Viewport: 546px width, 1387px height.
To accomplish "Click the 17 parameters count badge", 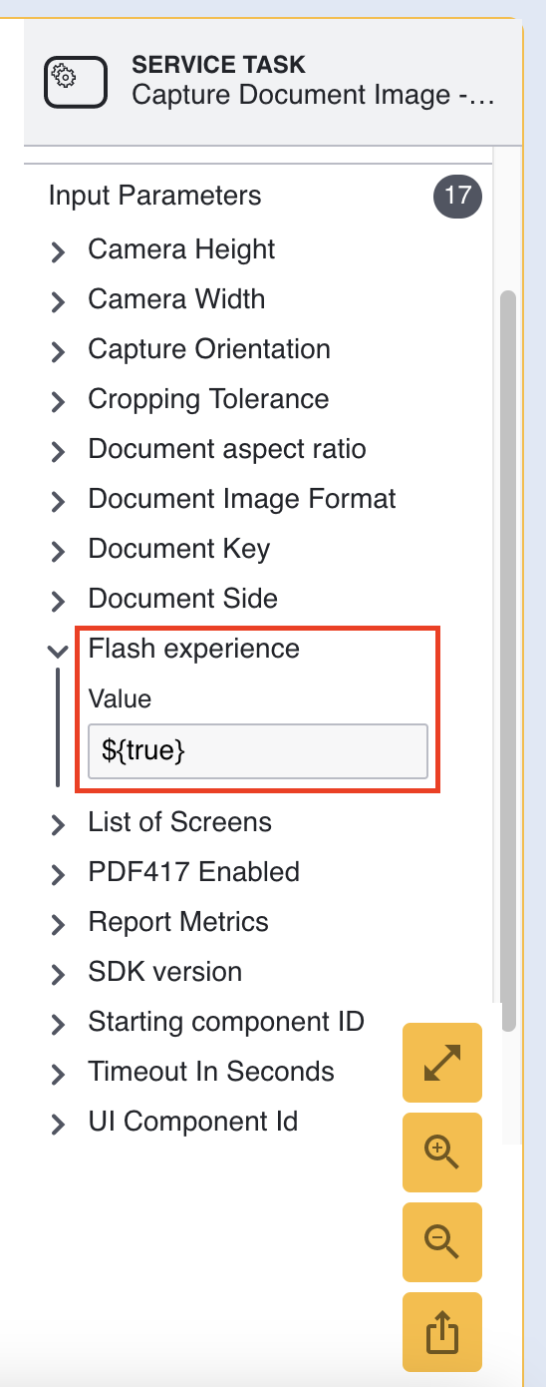I will click(457, 195).
